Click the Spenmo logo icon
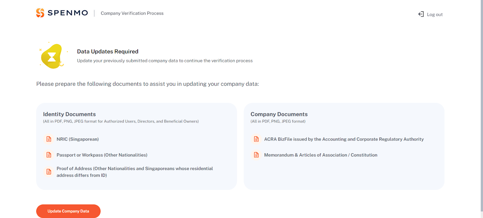The height and width of the screenshot is (218, 483). pyautogui.click(x=40, y=13)
